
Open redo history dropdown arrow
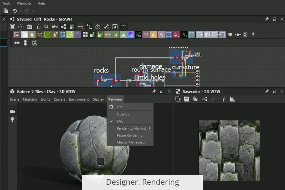33,11
